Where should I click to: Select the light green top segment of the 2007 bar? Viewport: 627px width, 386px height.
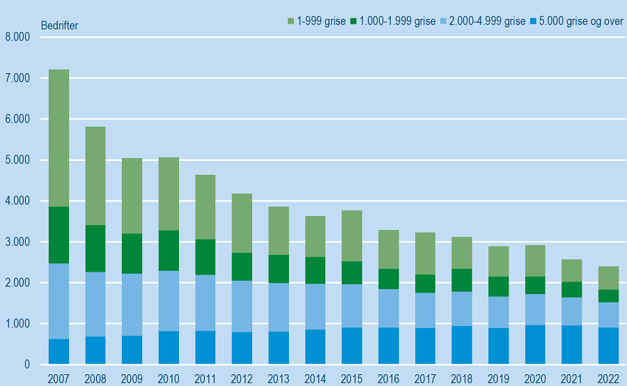[59, 138]
